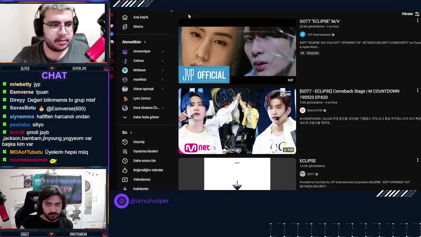This screenshot has width=421, height=237.
Task: Open UmutvAlper channel avatar
Action: point(125,51)
